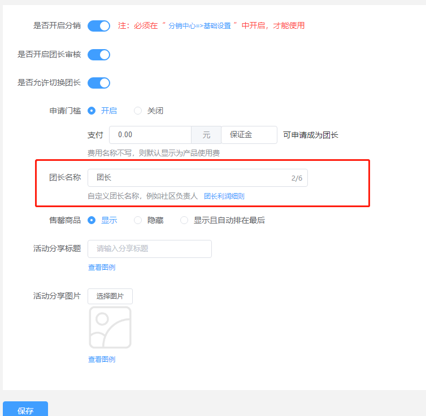Toggle the 是否允许切换团长 switch
The image size is (426, 416).
[x=99, y=83]
